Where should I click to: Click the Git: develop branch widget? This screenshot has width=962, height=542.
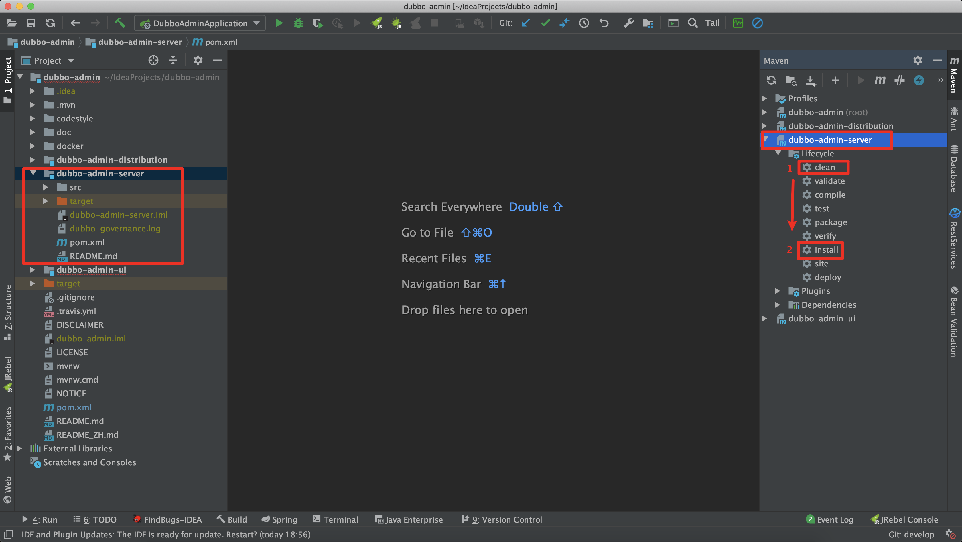pos(911,535)
